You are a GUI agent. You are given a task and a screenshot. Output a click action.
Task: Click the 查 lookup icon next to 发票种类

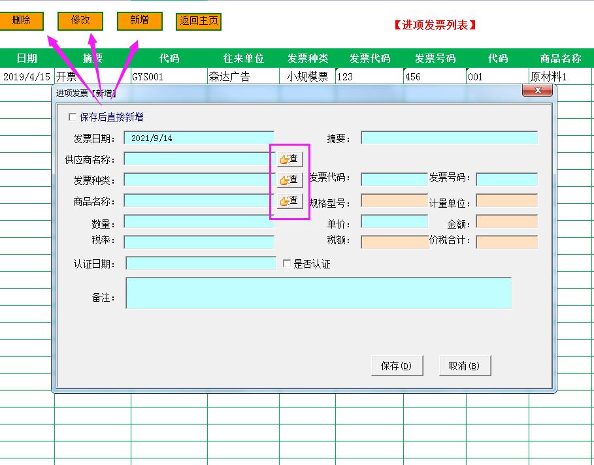tap(289, 180)
